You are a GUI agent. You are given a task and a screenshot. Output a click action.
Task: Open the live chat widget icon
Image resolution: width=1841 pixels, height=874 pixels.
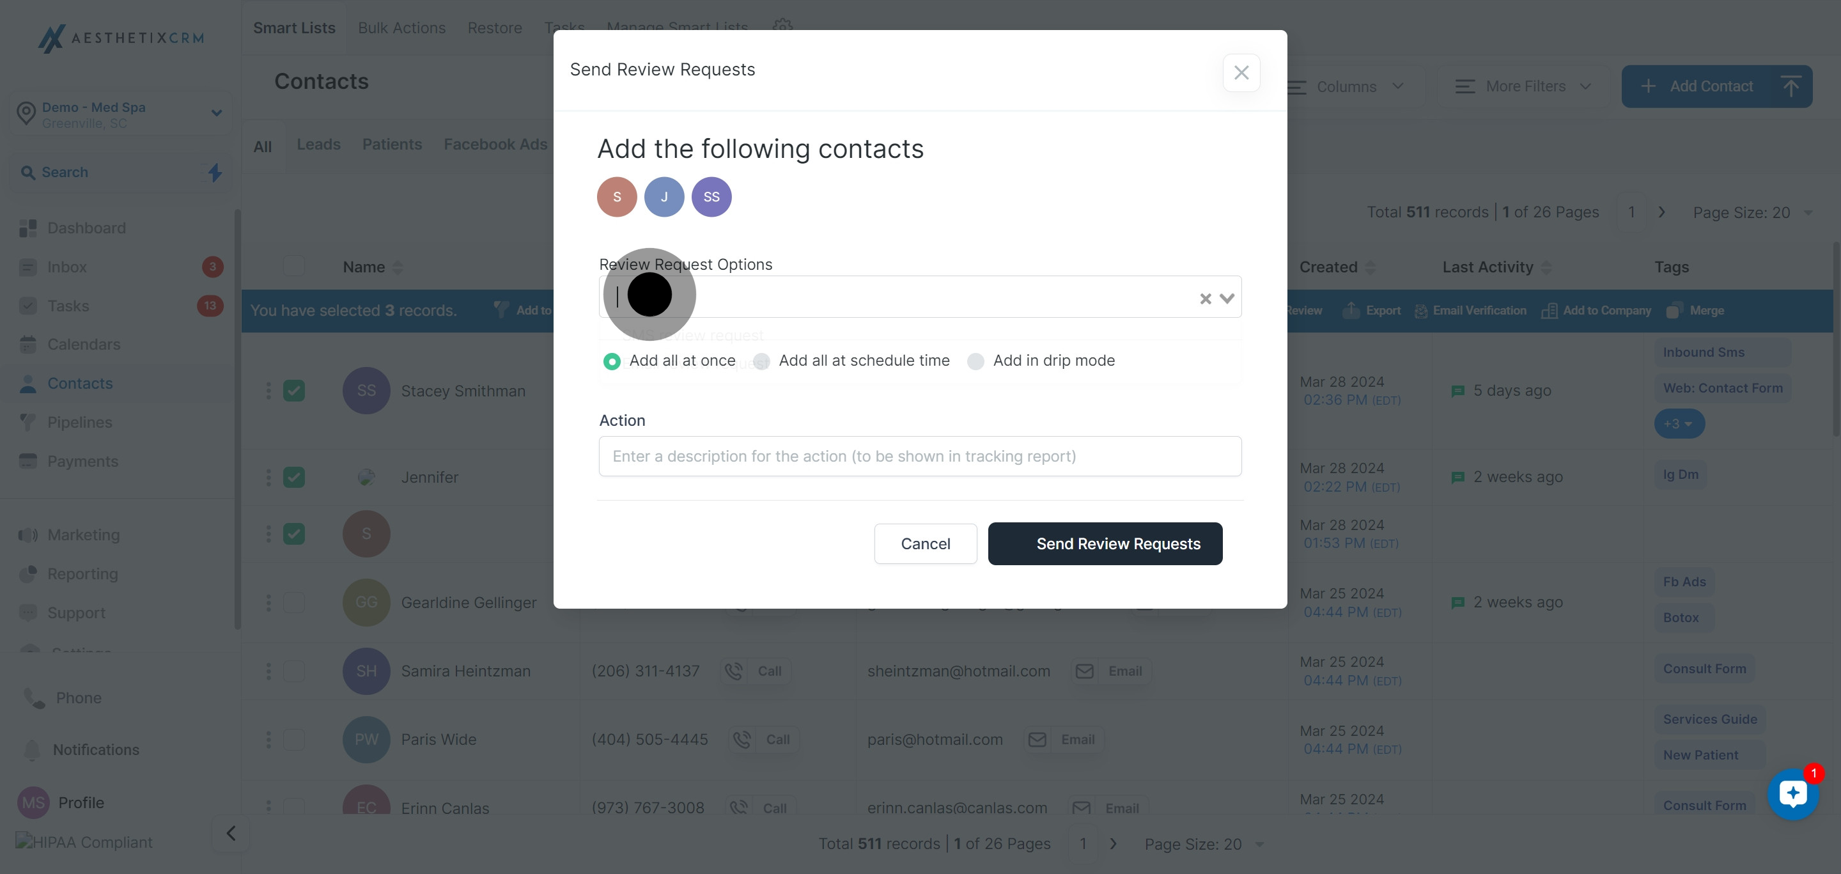(x=1792, y=793)
